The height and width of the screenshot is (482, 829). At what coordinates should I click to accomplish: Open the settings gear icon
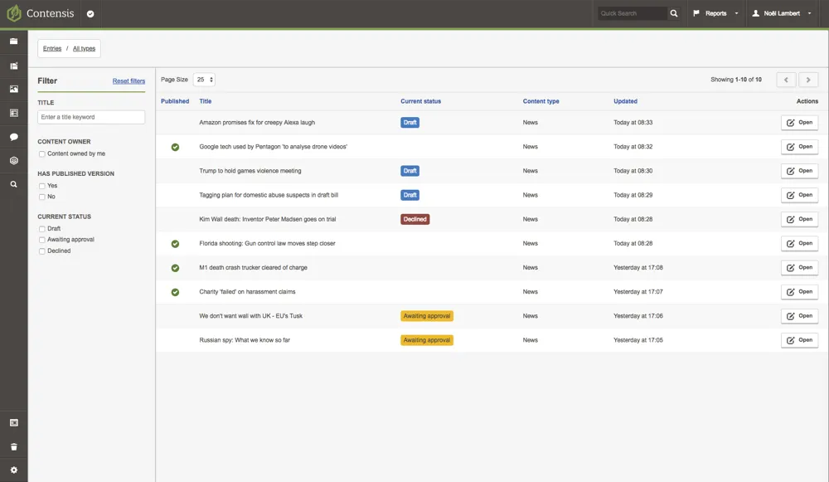(x=14, y=470)
